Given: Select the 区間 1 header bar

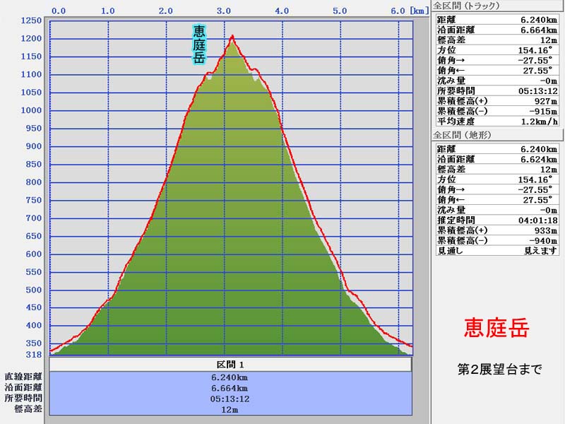Looking at the screenshot, I should point(230,365).
